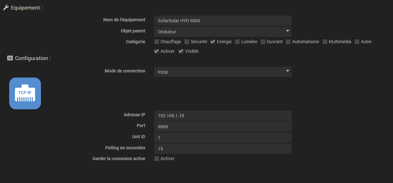
Task: Tick the Autre category checkbox
Action: (x=357, y=42)
